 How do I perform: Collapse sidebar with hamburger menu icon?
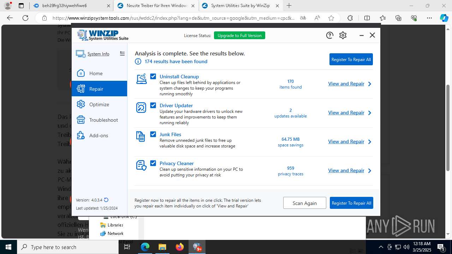click(122, 54)
